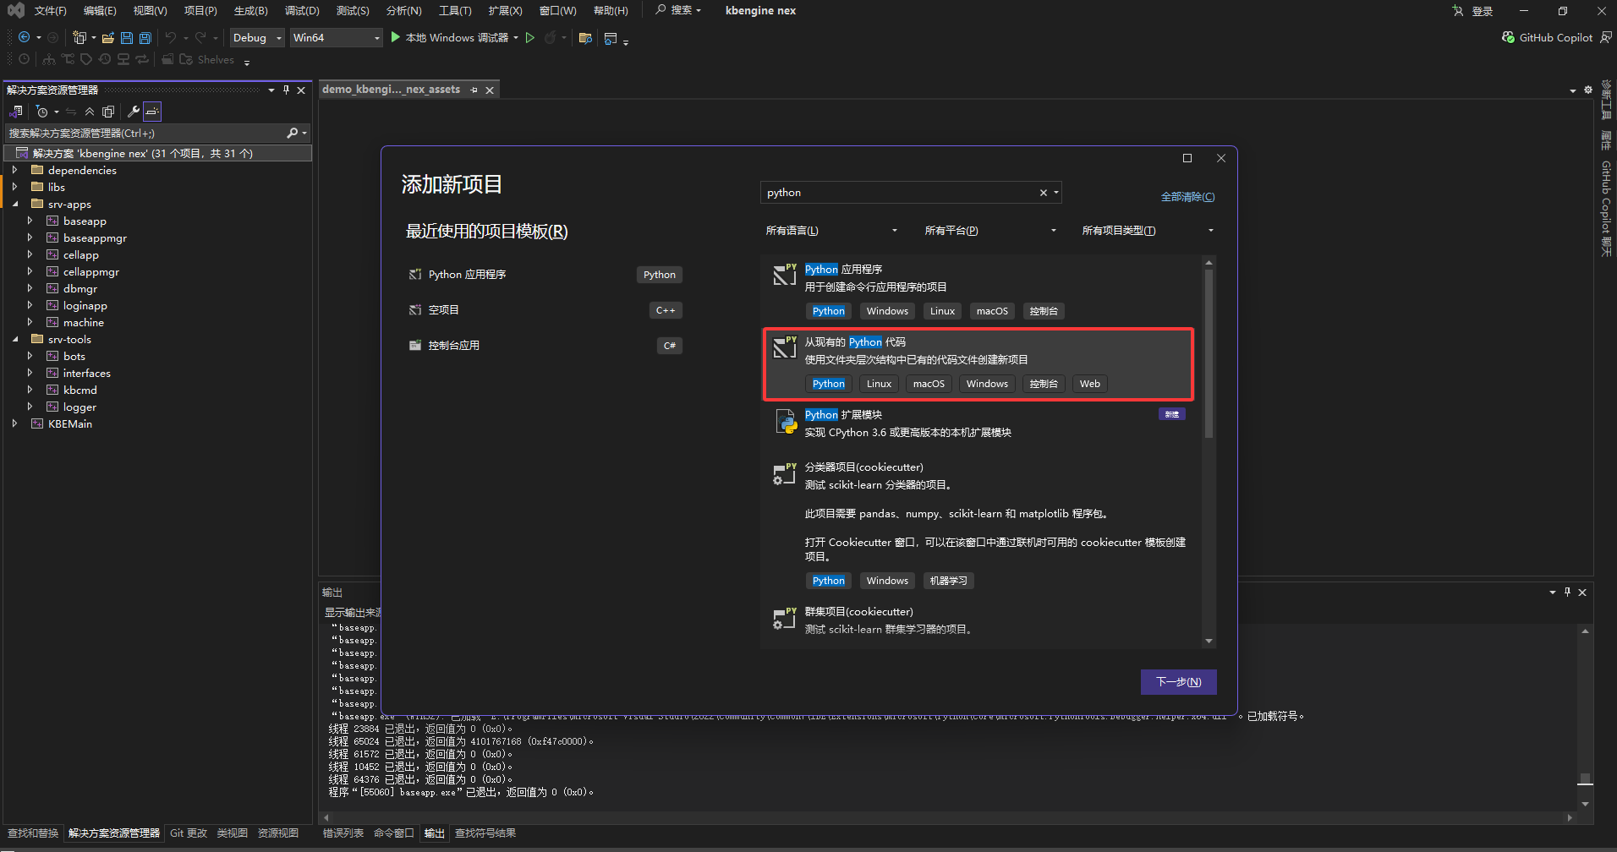Screen dimensions: 1617x852
Task: Click Collapse All icon in Solution Explorer
Action: coord(90,112)
